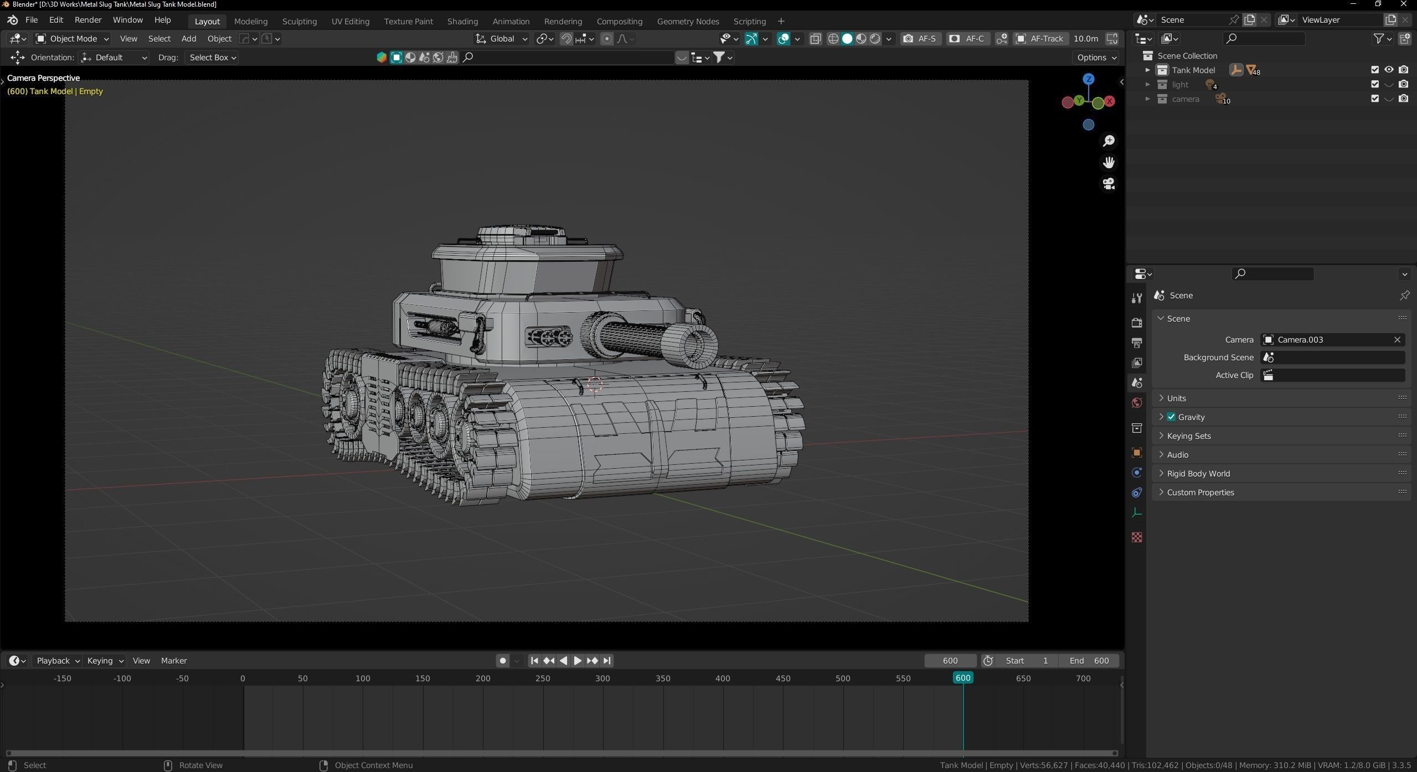This screenshot has height=772, width=1417.
Task: Expand the Tank Model collection
Action: tap(1147, 70)
